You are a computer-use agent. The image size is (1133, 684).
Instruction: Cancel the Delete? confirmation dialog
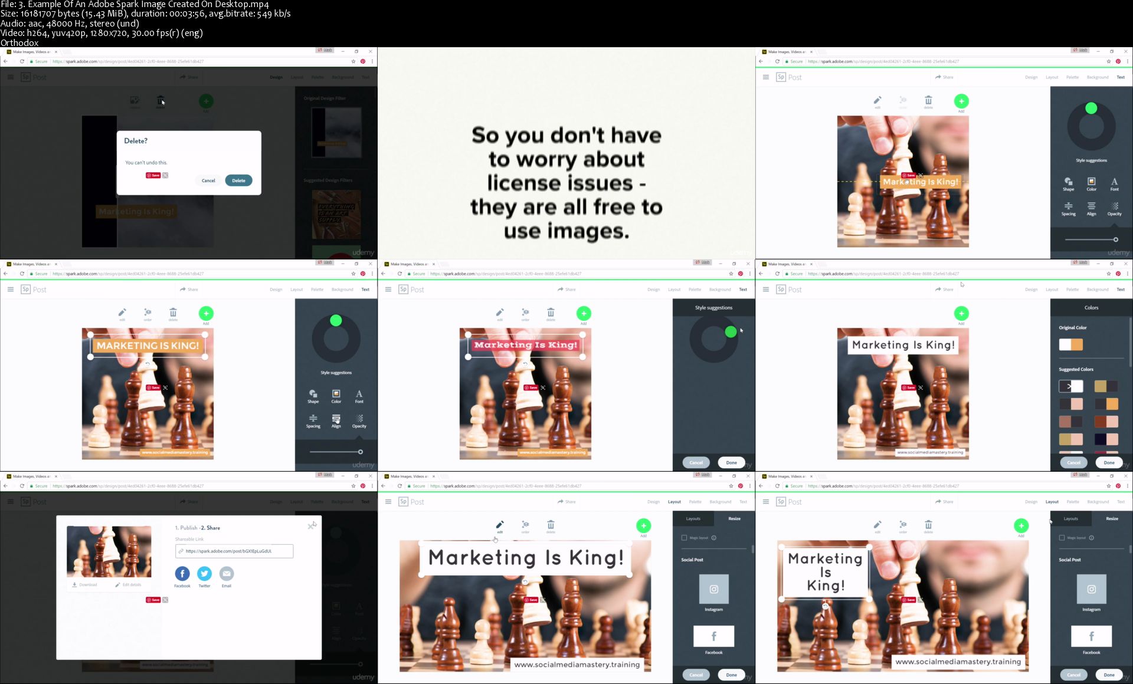click(x=208, y=180)
